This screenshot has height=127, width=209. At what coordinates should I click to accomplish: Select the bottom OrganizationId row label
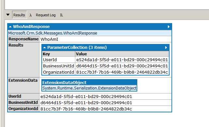point(23,109)
